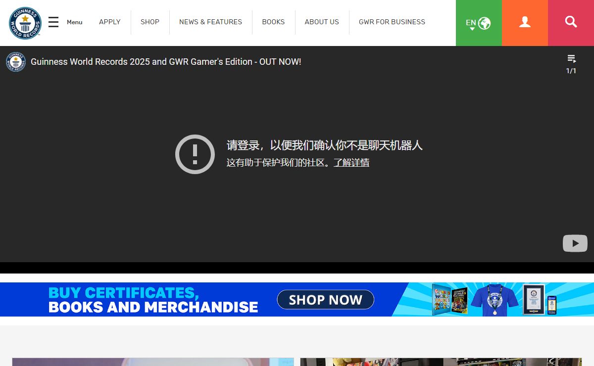Click the 了解详情 learn more link
Image resolution: width=594 pixels, height=366 pixels.
(351, 163)
